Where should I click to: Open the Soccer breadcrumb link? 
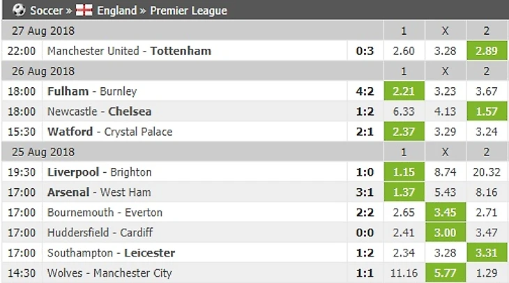pos(47,10)
